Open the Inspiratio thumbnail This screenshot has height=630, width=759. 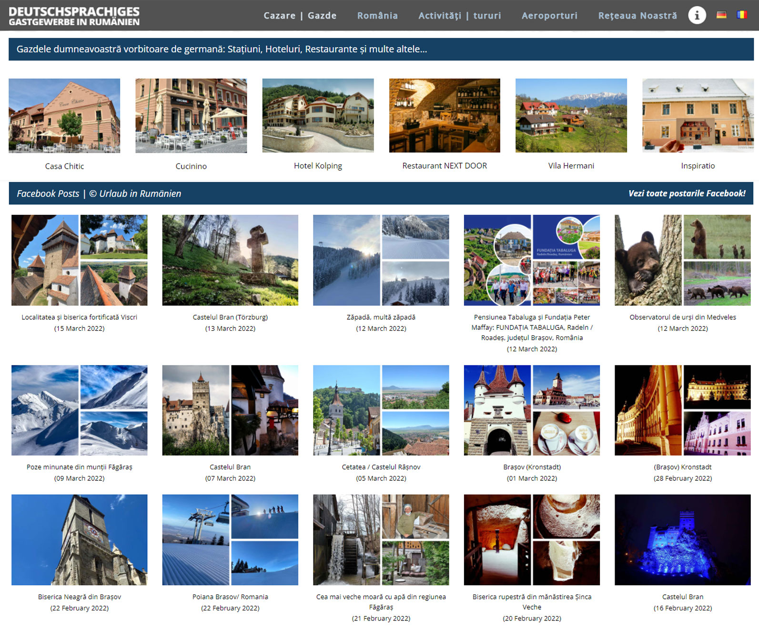(698, 116)
